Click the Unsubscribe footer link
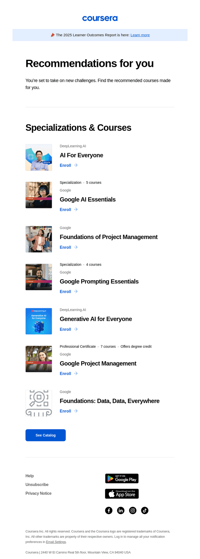Screen dimensions: 200x559 coord(37,485)
